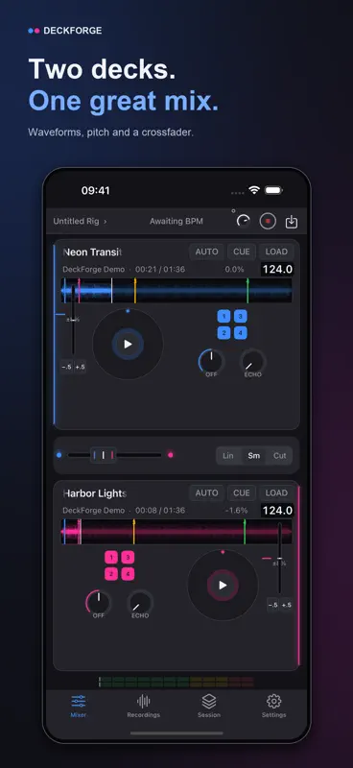This screenshot has height=768, width=353.
Task: Play the Harbor Lights deck
Action: point(223,585)
